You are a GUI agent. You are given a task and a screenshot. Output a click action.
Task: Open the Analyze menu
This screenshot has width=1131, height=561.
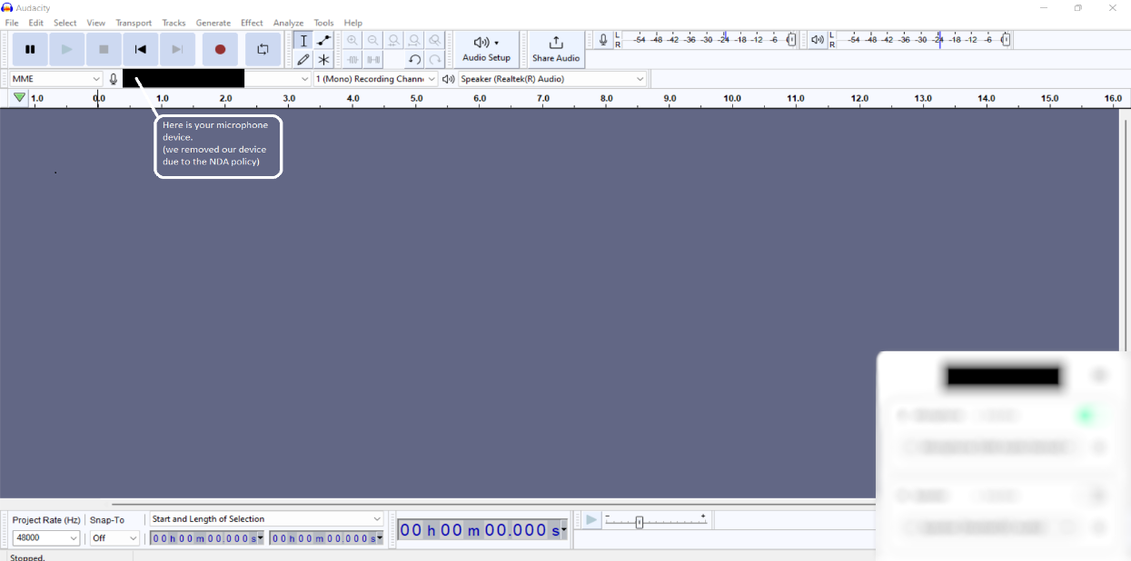[288, 23]
